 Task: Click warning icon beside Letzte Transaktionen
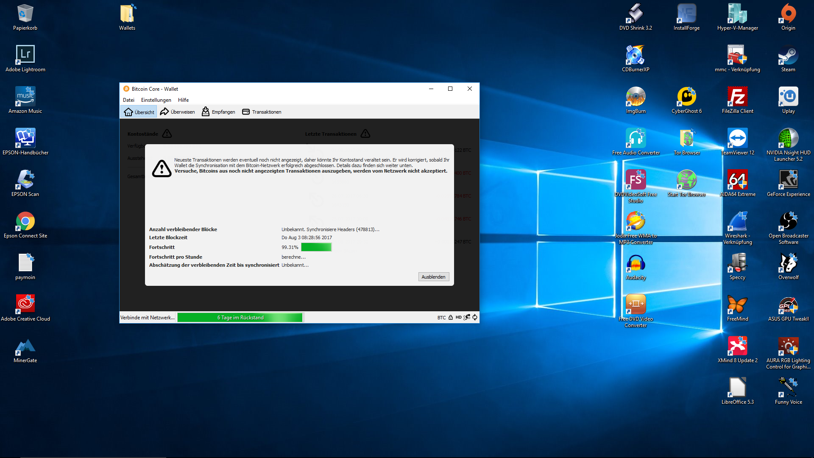(x=365, y=134)
